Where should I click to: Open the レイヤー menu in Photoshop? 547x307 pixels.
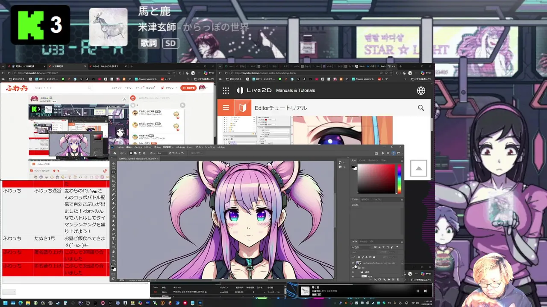point(148,148)
